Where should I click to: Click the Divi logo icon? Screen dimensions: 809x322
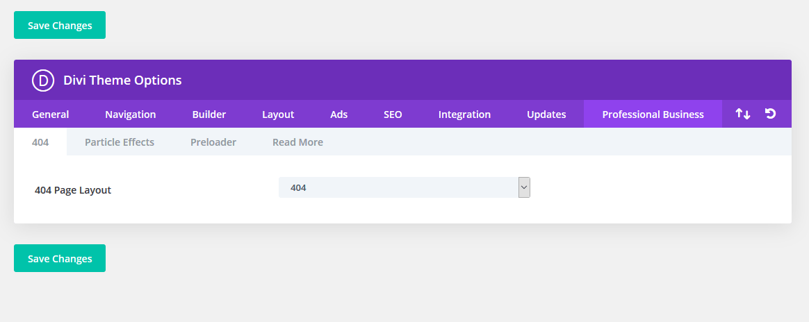tap(43, 80)
